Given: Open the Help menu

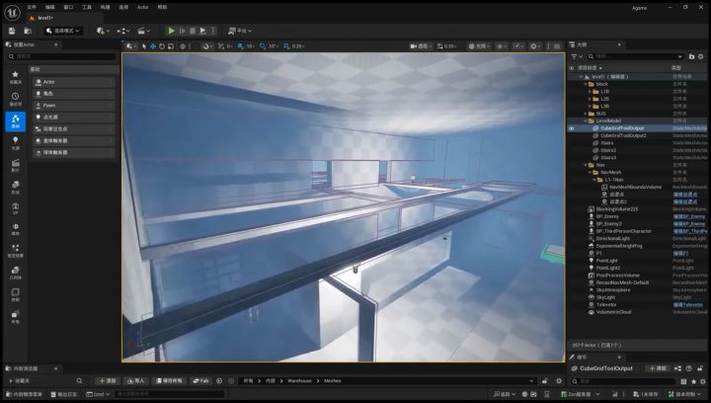Looking at the screenshot, I should coord(162,7).
